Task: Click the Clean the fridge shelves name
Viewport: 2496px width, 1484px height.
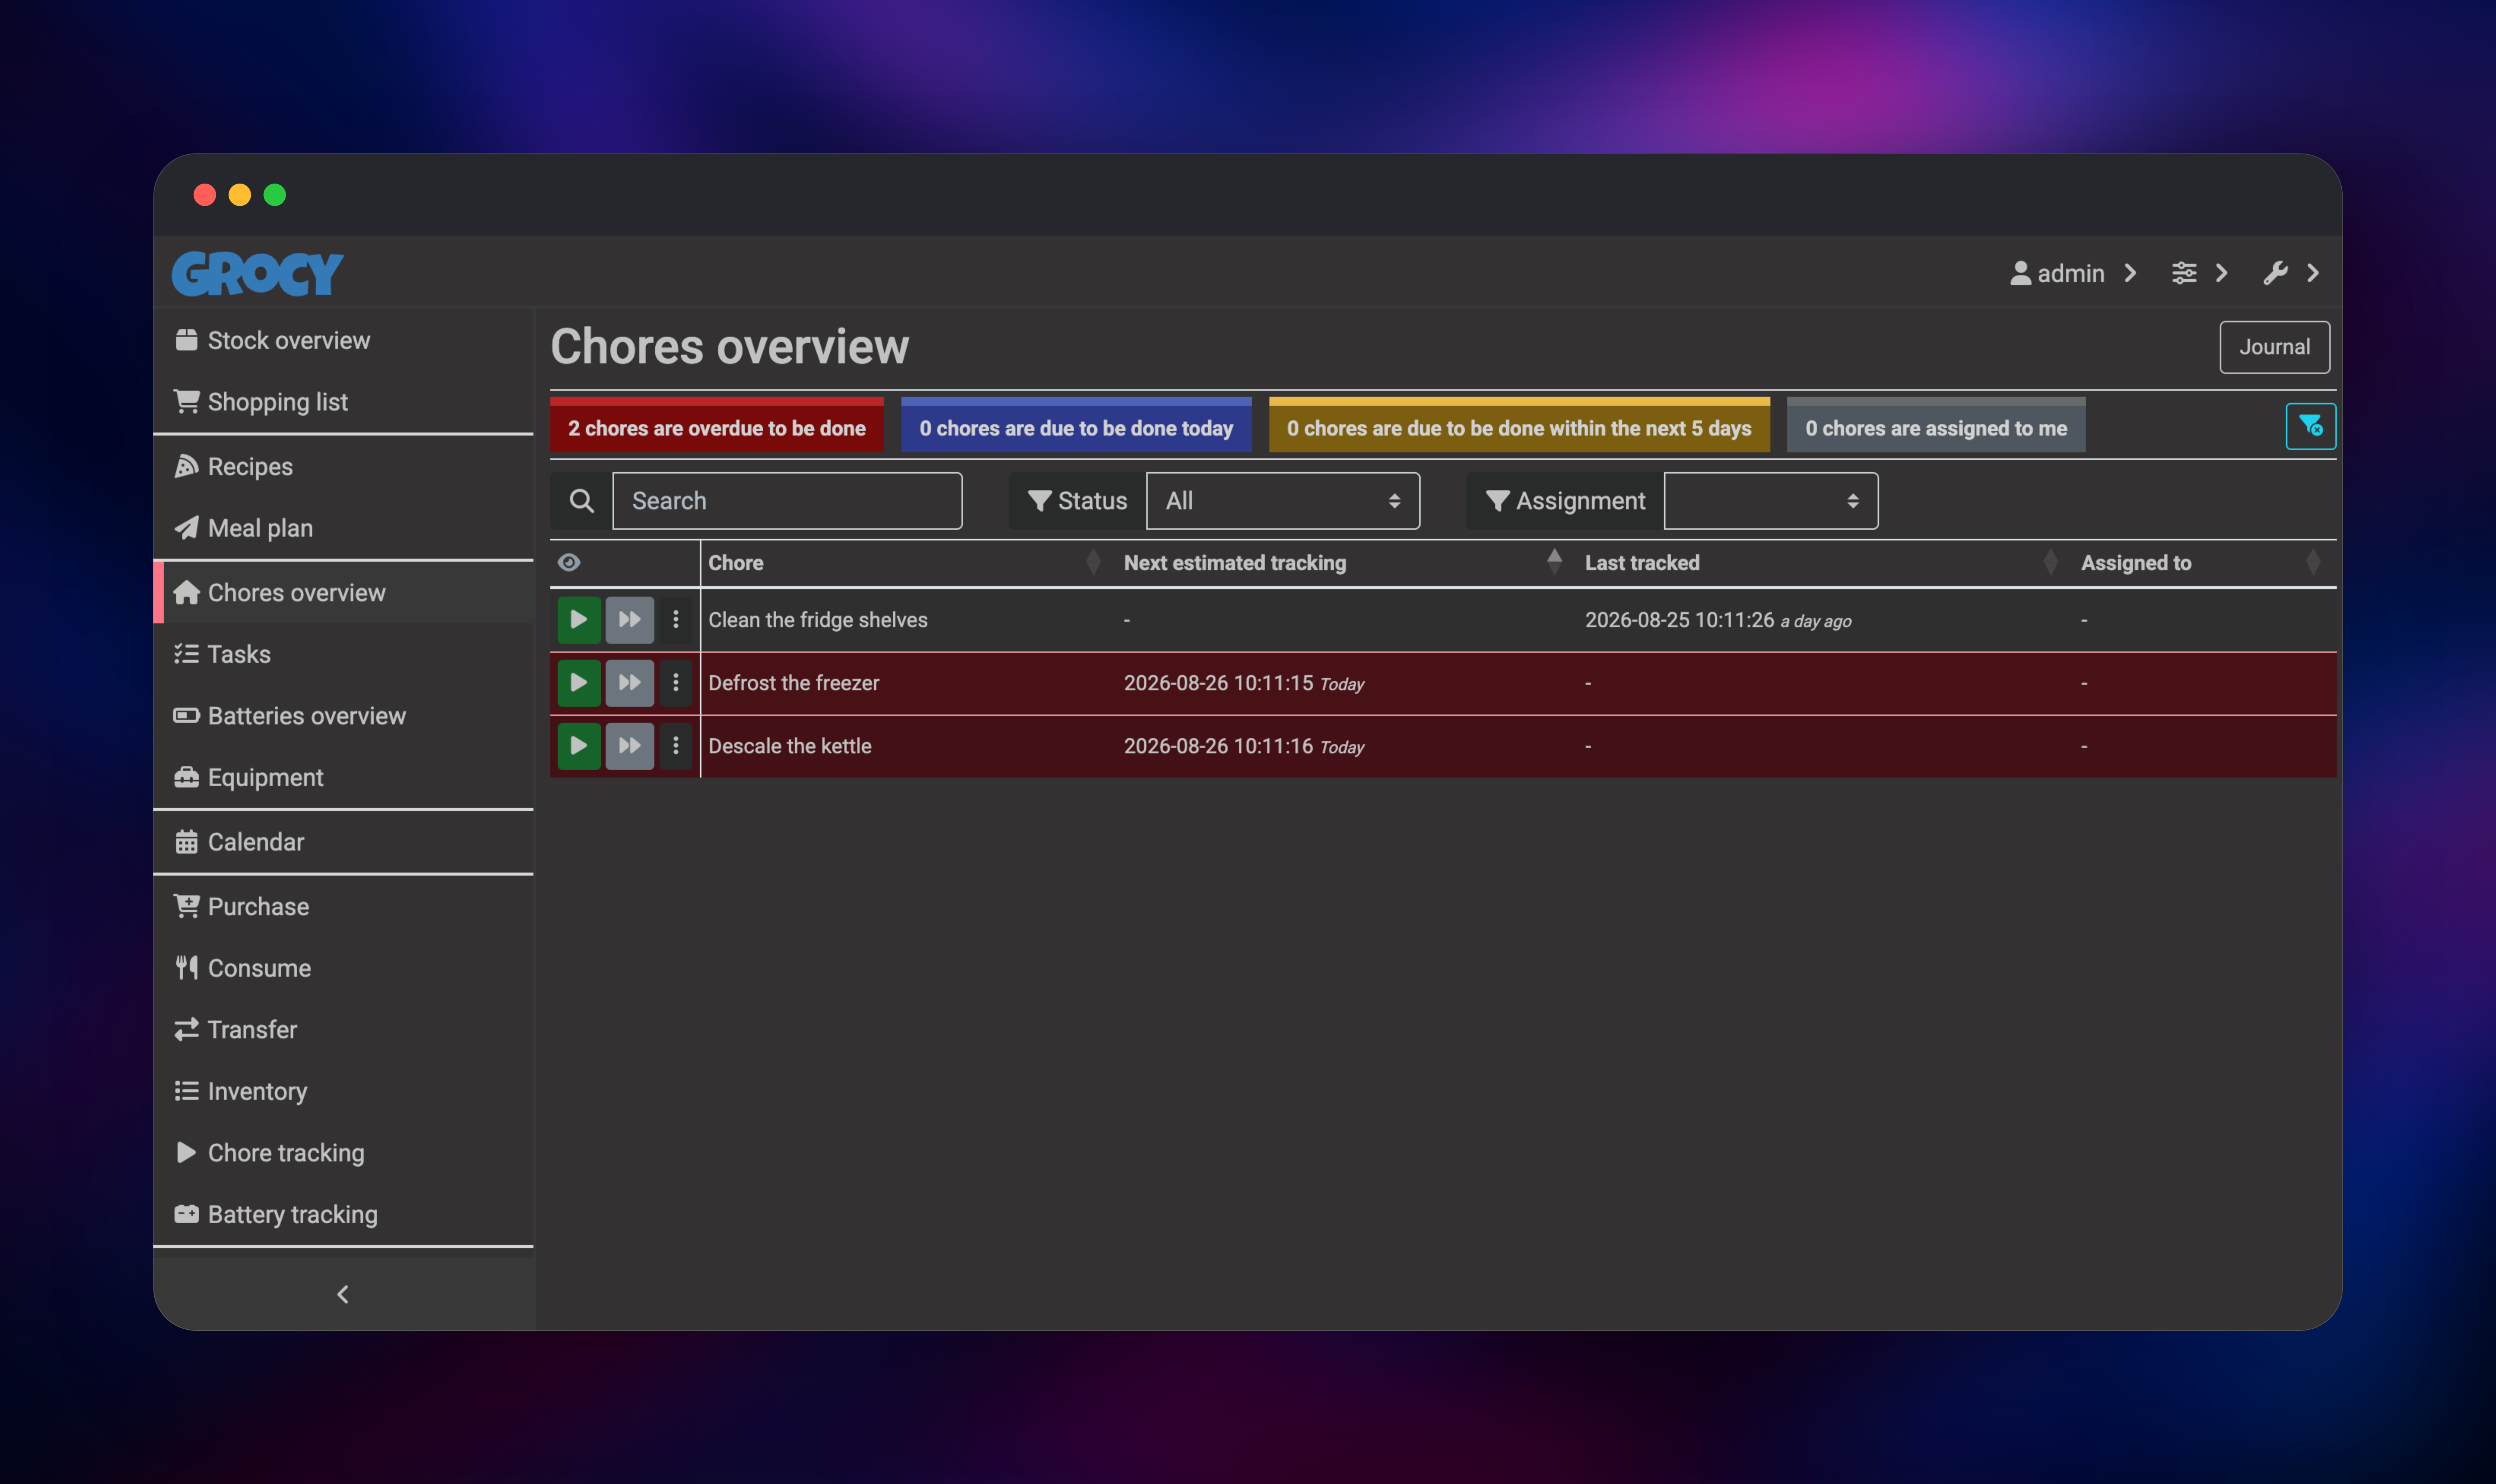Action: click(818, 620)
